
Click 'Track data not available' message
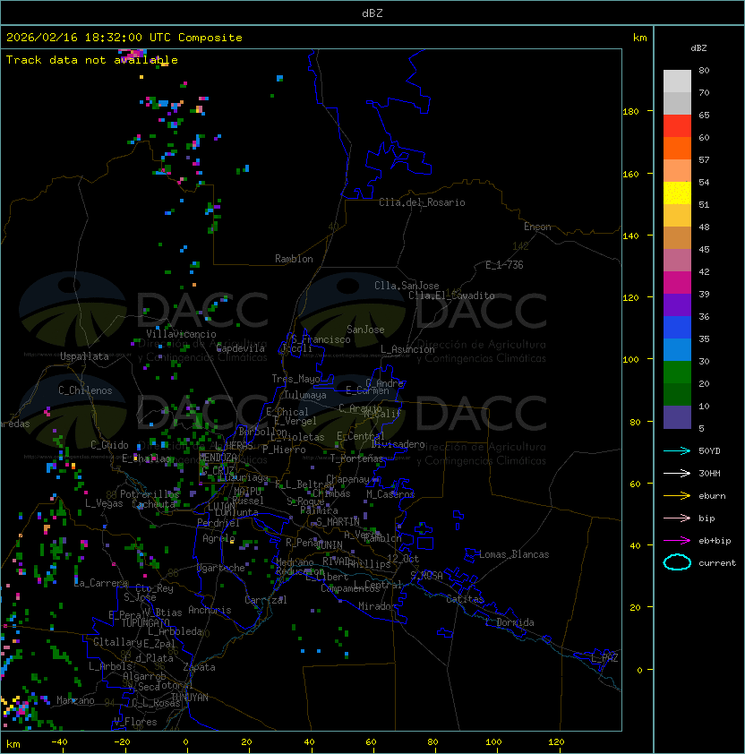[92, 60]
